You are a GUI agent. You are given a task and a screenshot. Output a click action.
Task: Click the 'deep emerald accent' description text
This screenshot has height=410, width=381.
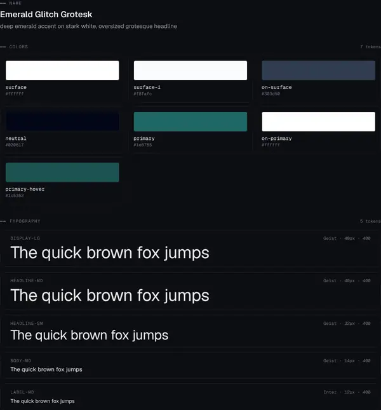[88, 26]
